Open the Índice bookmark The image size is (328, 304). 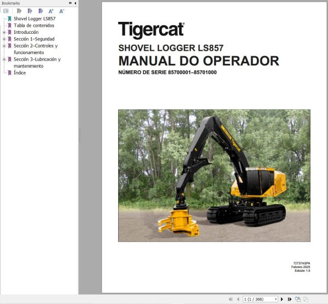click(20, 73)
